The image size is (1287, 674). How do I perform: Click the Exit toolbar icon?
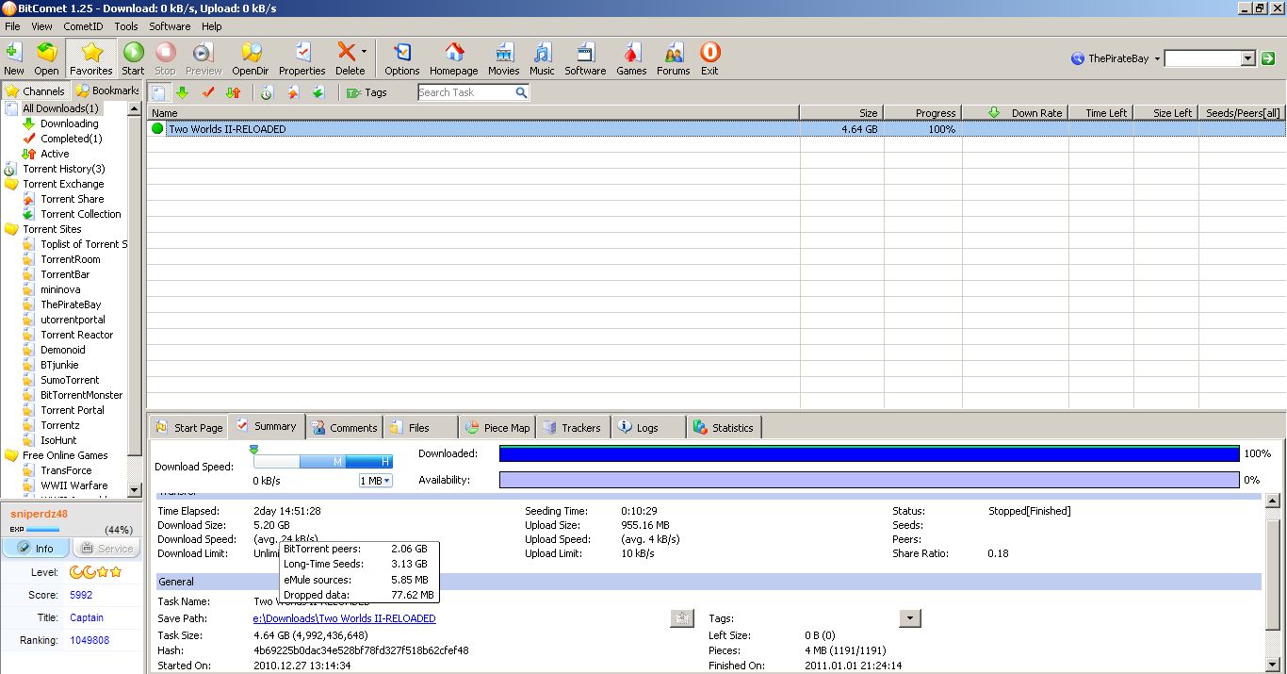pos(709,58)
